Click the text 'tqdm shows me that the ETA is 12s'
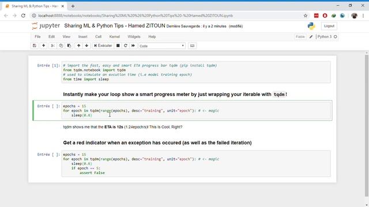The width and height of the screenshot is (369, 207). 93,127
